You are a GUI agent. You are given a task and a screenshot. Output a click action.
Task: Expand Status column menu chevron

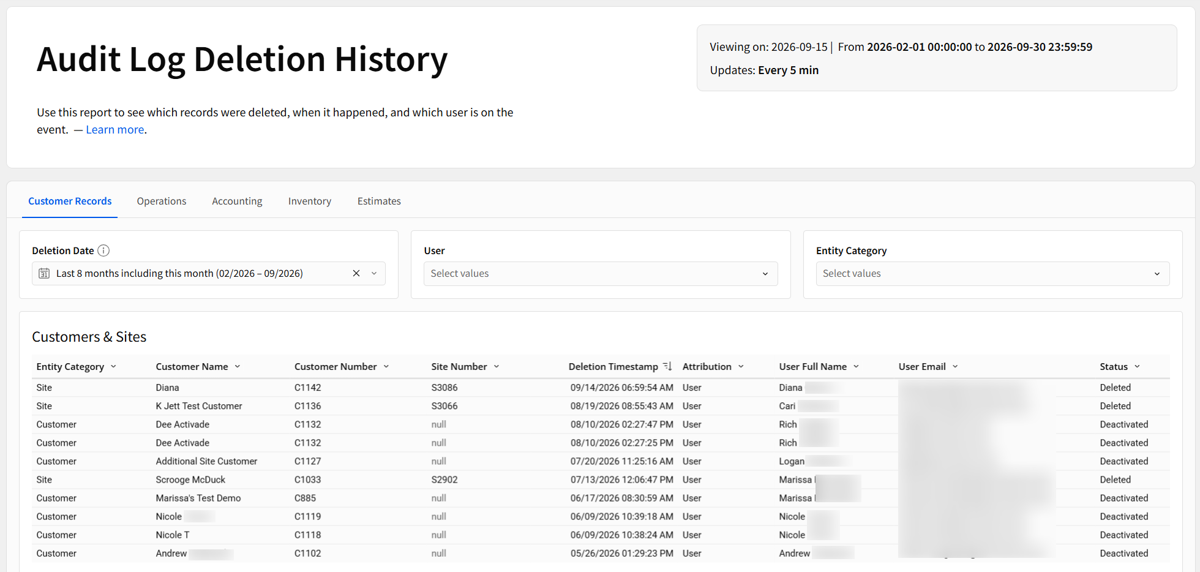(1137, 367)
